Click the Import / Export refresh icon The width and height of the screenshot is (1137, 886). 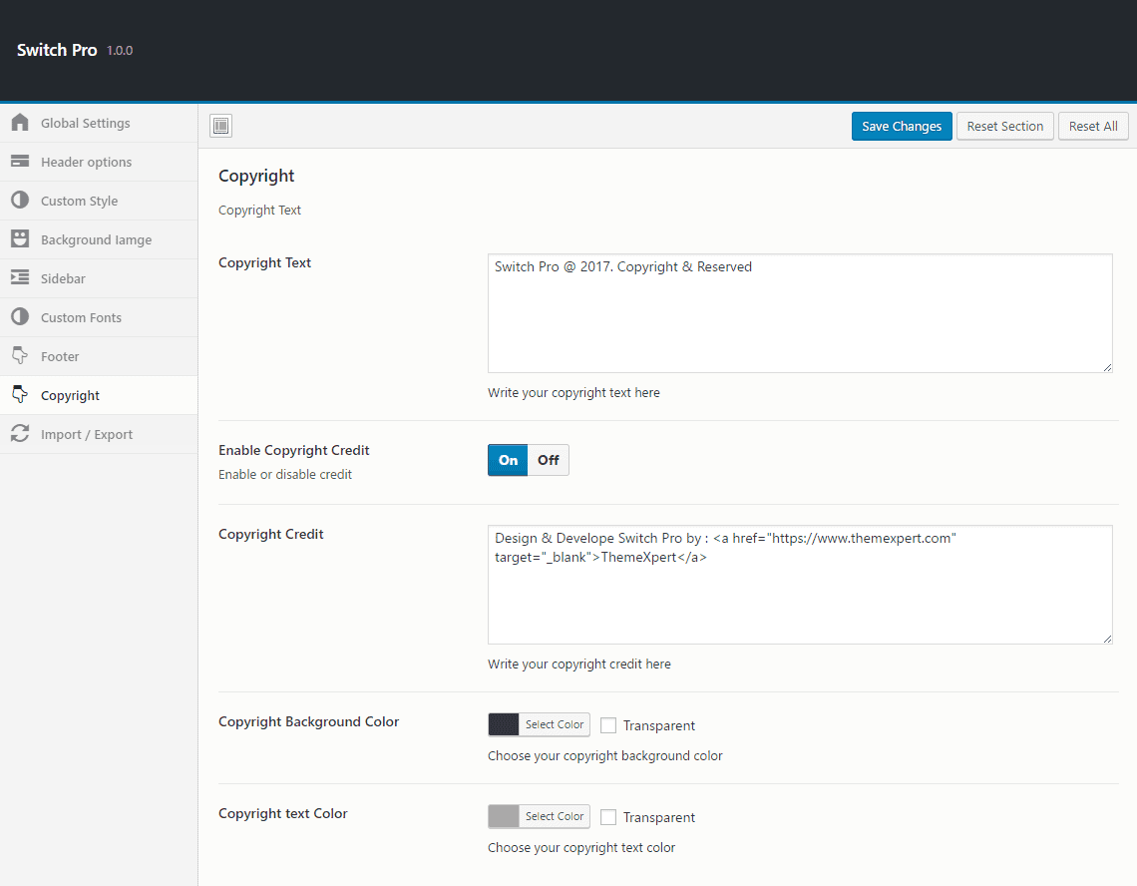20,434
